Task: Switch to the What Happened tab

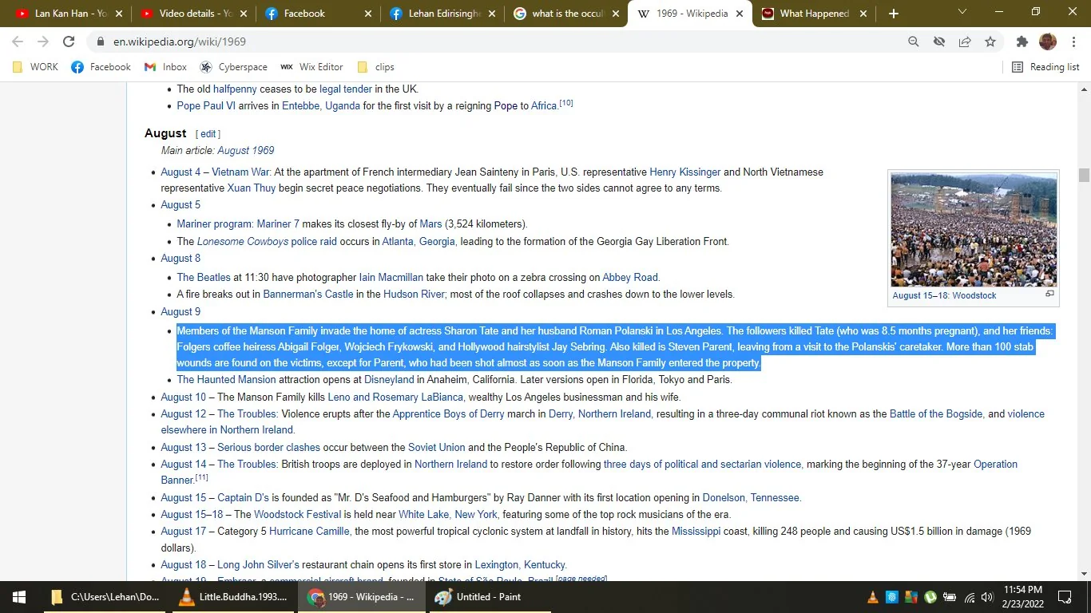Action: [813, 14]
